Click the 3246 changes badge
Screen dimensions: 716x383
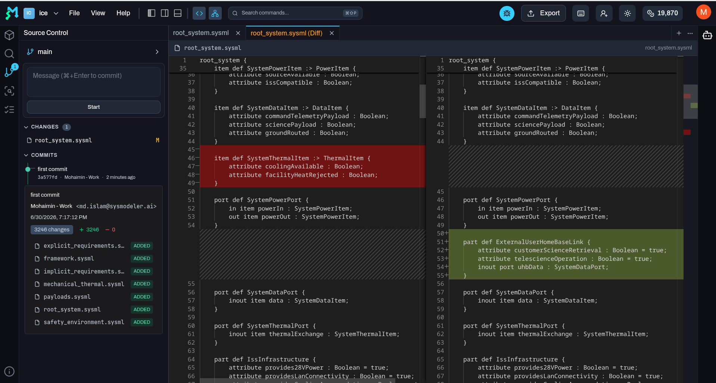pyautogui.click(x=52, y=230)
